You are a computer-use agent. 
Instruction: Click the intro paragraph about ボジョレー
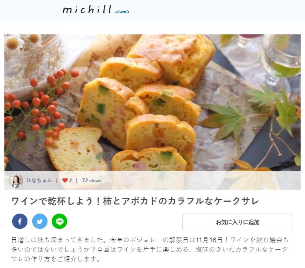pyautogui.click(x=149, y=249)
